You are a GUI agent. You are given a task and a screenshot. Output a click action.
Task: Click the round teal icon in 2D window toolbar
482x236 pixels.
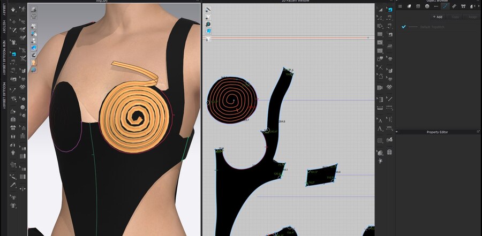(x=208, y=24)
